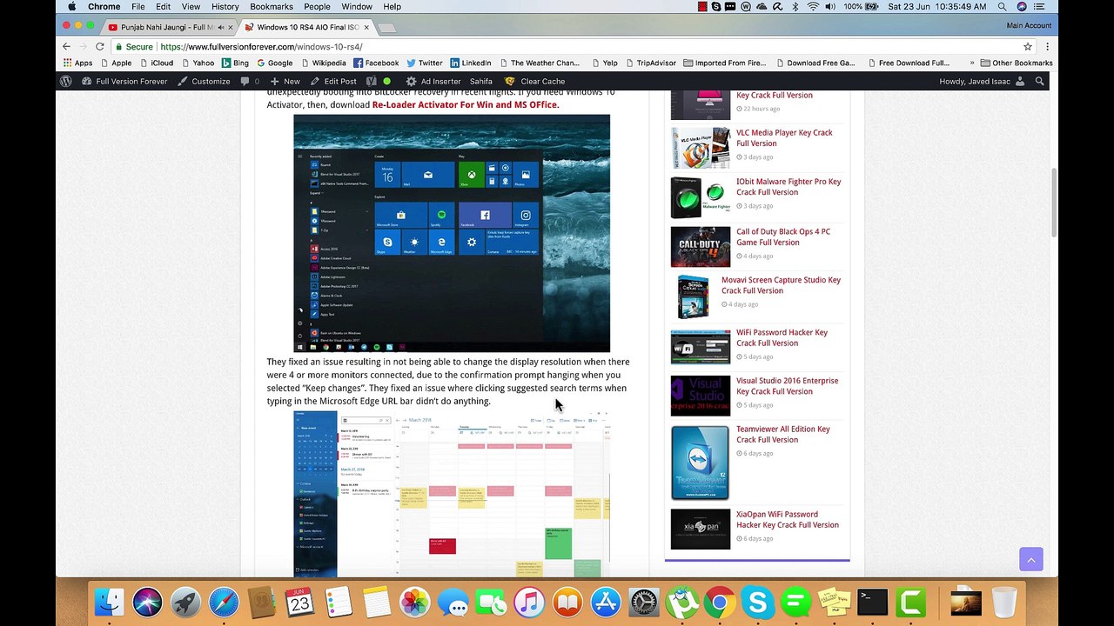Open the Other Bookmarks folder
This screenshot has width=1114, height=626.
coord(1016,63)
